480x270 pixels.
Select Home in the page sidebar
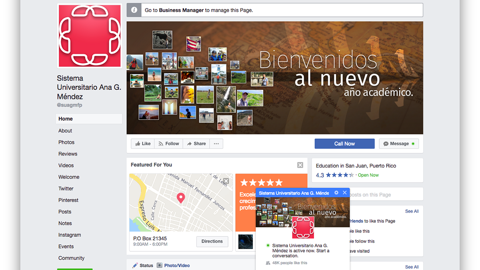[x=89, y=119]
